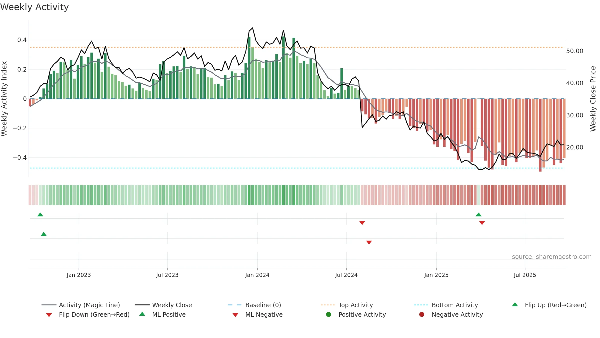Click the ML Negative red triangle legend icon
The width and height of the screenshot is (600, 338).
click(x=235, y=315)
